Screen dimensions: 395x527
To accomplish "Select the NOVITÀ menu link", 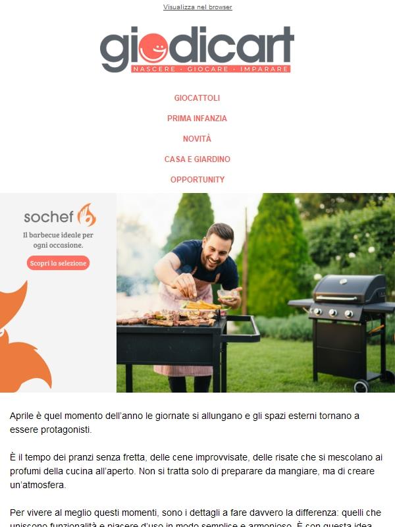I will click(197, 138).
